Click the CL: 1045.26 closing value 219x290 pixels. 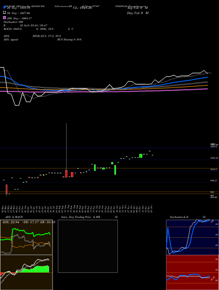click(x=82, y=8)
